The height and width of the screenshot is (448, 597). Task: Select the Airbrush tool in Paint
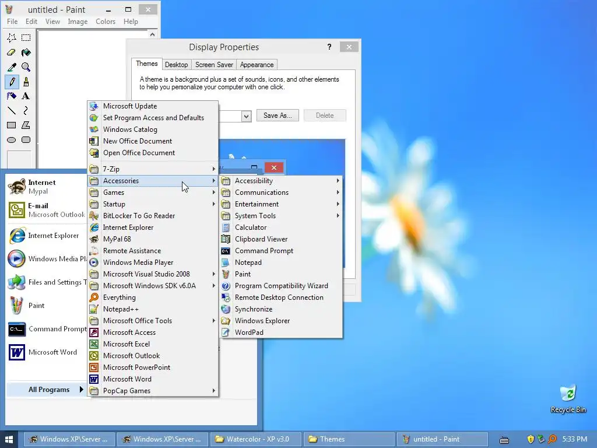pyautogui.click(x=12, y=96)
